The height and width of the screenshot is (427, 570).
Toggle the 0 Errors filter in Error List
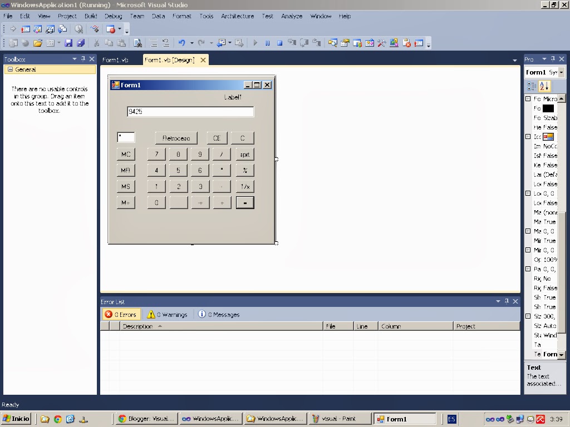click(x=120, y=314)
